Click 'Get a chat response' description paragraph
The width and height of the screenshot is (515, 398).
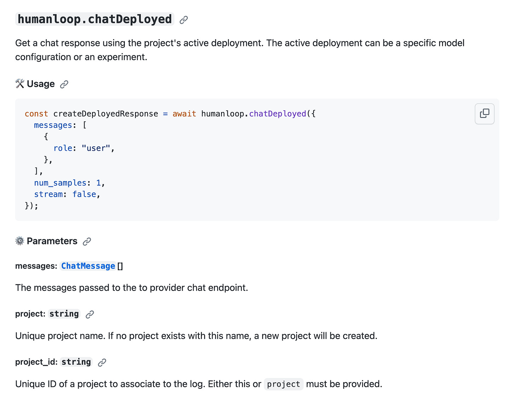click(240, 50)
